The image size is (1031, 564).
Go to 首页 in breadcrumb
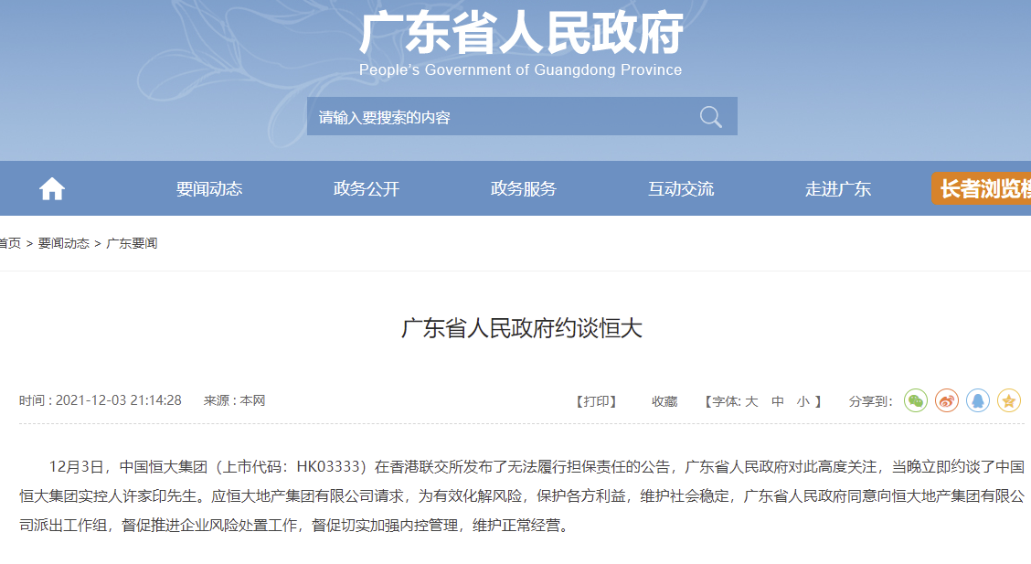coord(10,243)
